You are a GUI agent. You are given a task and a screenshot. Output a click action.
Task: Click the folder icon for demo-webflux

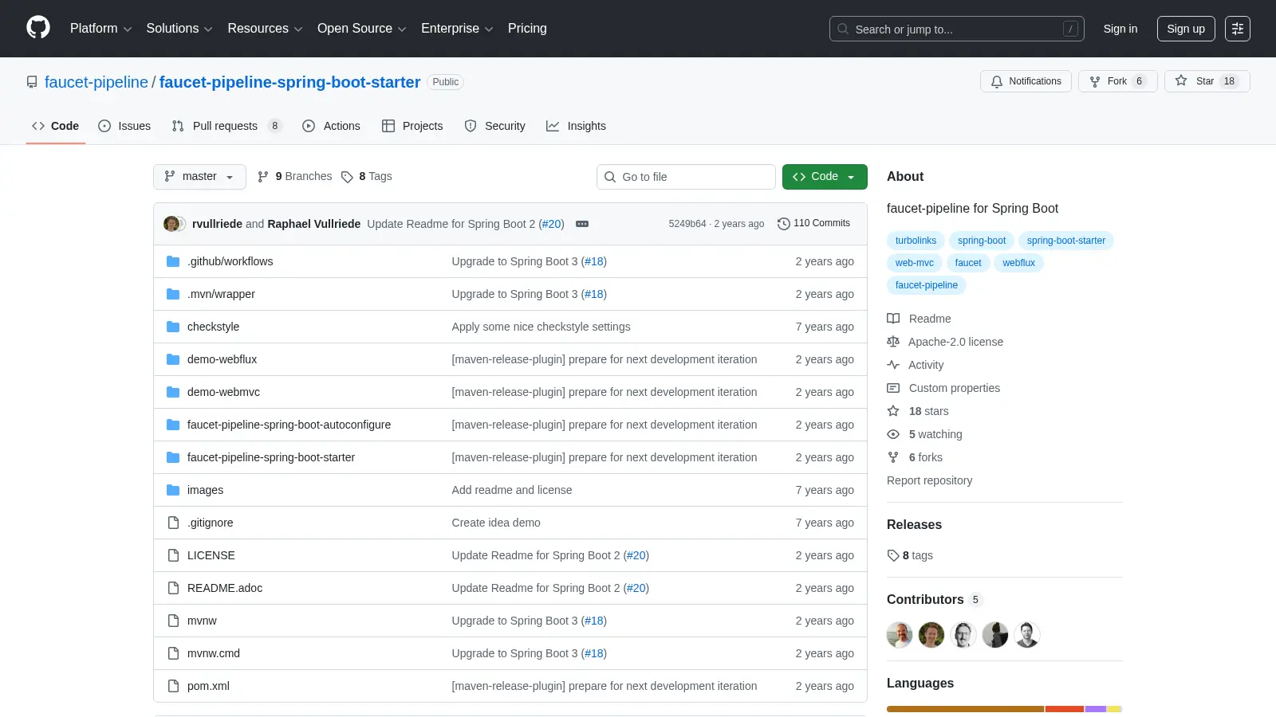(x=173, y=359)
